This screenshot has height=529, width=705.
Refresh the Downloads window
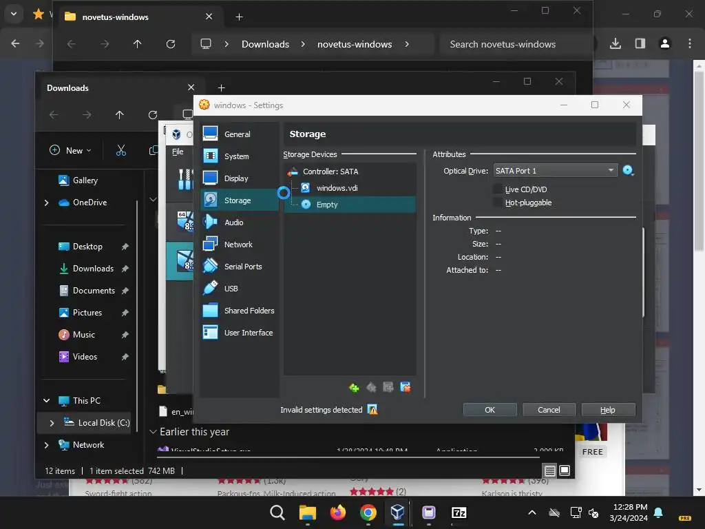click(x=152, y=115)
